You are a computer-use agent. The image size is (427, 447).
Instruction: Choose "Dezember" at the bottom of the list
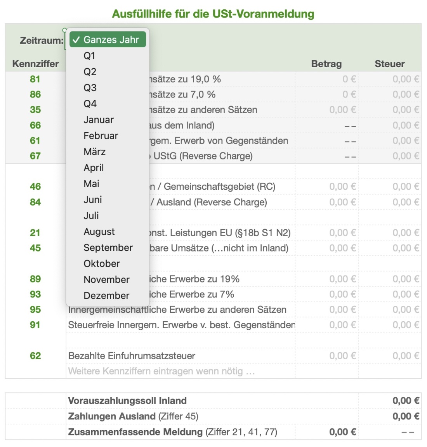106,295
